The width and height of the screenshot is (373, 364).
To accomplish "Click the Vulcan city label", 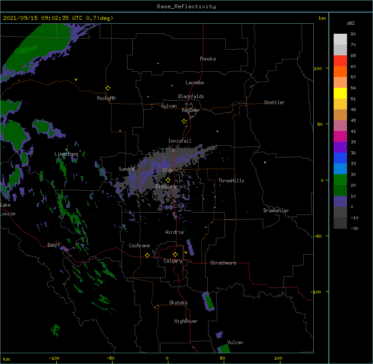I will 235,342.
